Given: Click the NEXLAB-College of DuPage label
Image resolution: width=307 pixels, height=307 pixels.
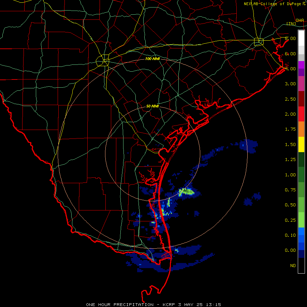Looking at the screenshot, I should pos(275,4).
